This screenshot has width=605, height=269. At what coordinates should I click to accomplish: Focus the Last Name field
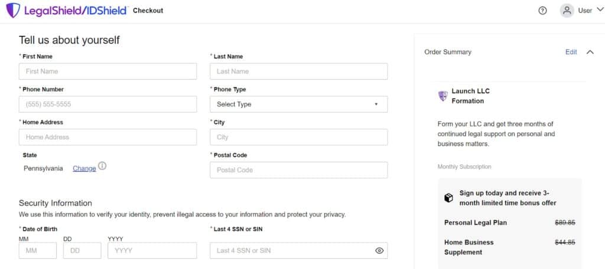pos(298,71)
